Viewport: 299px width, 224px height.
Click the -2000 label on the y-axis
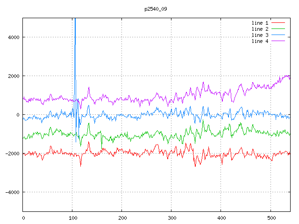11,154
